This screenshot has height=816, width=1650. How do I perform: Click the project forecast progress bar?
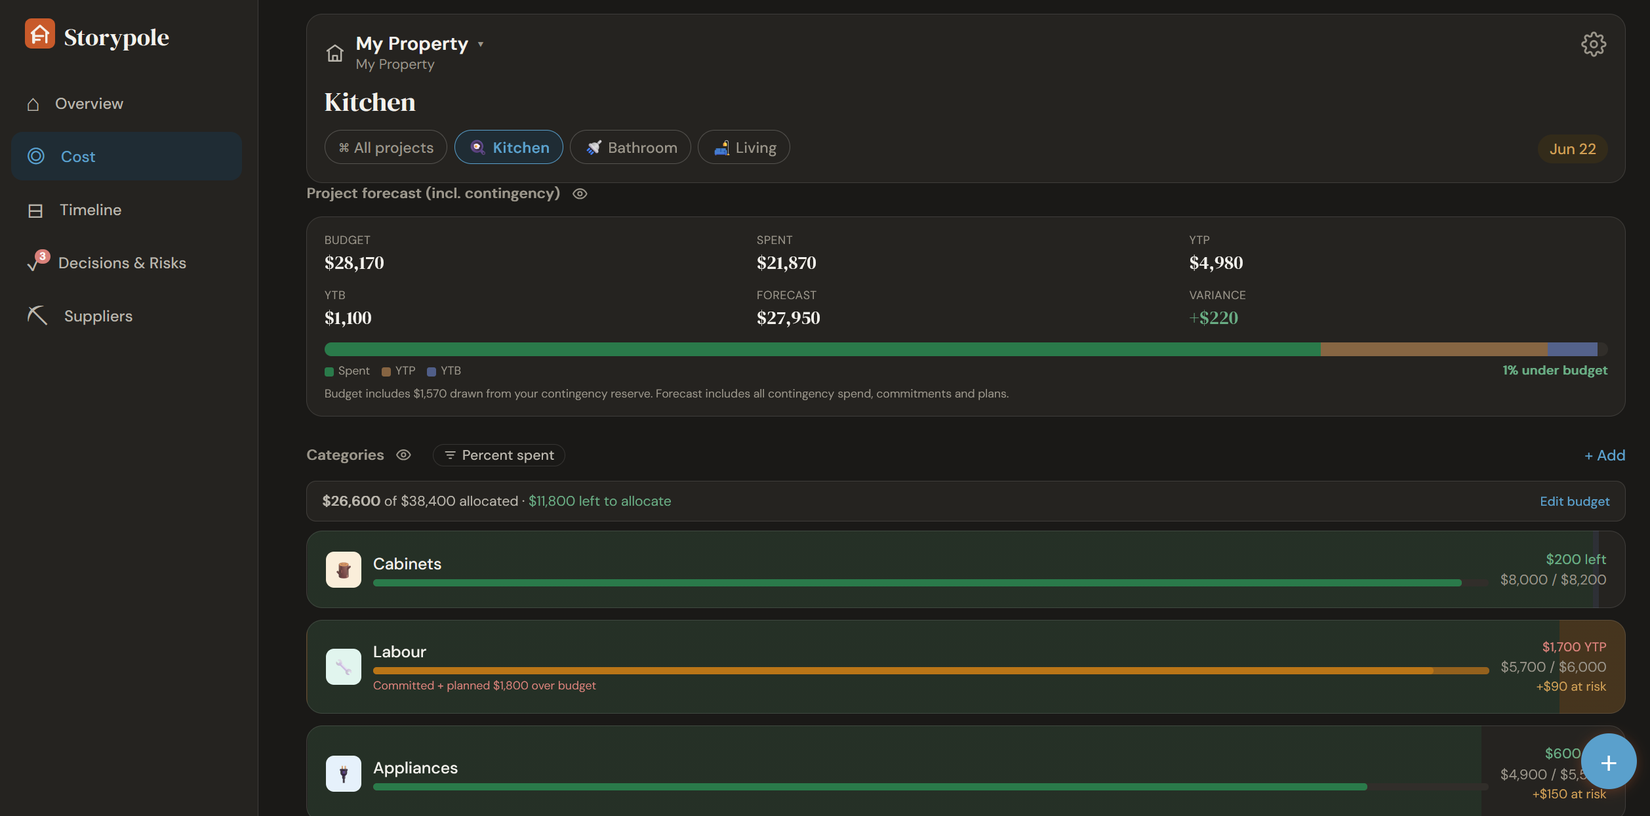point(966,349)
